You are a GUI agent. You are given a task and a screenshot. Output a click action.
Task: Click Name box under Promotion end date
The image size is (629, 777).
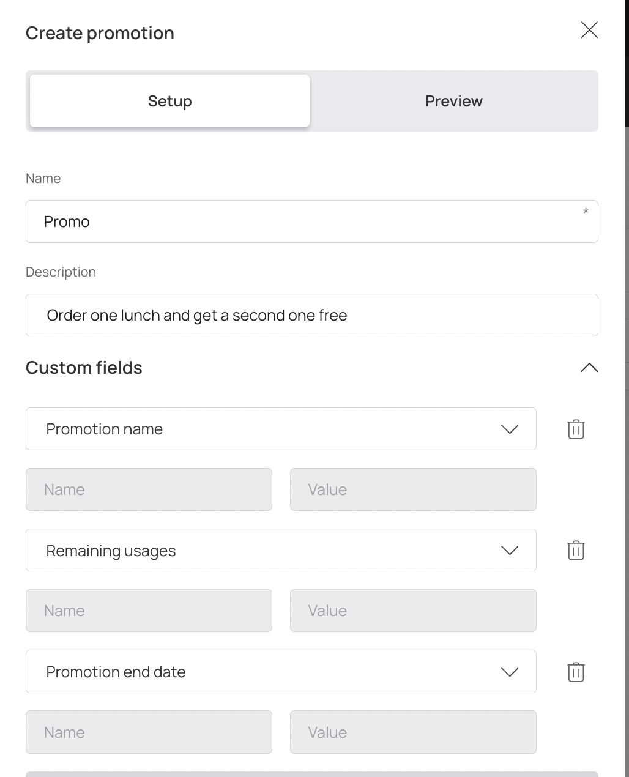(149, 732)
